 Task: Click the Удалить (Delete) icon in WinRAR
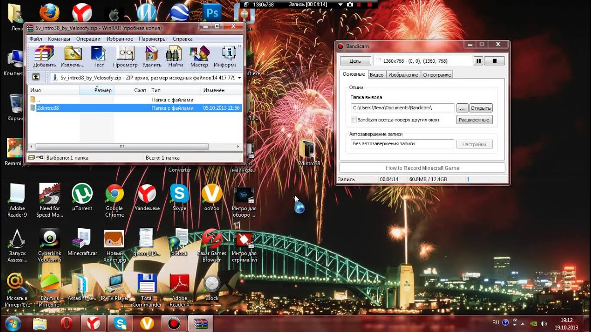152,57
